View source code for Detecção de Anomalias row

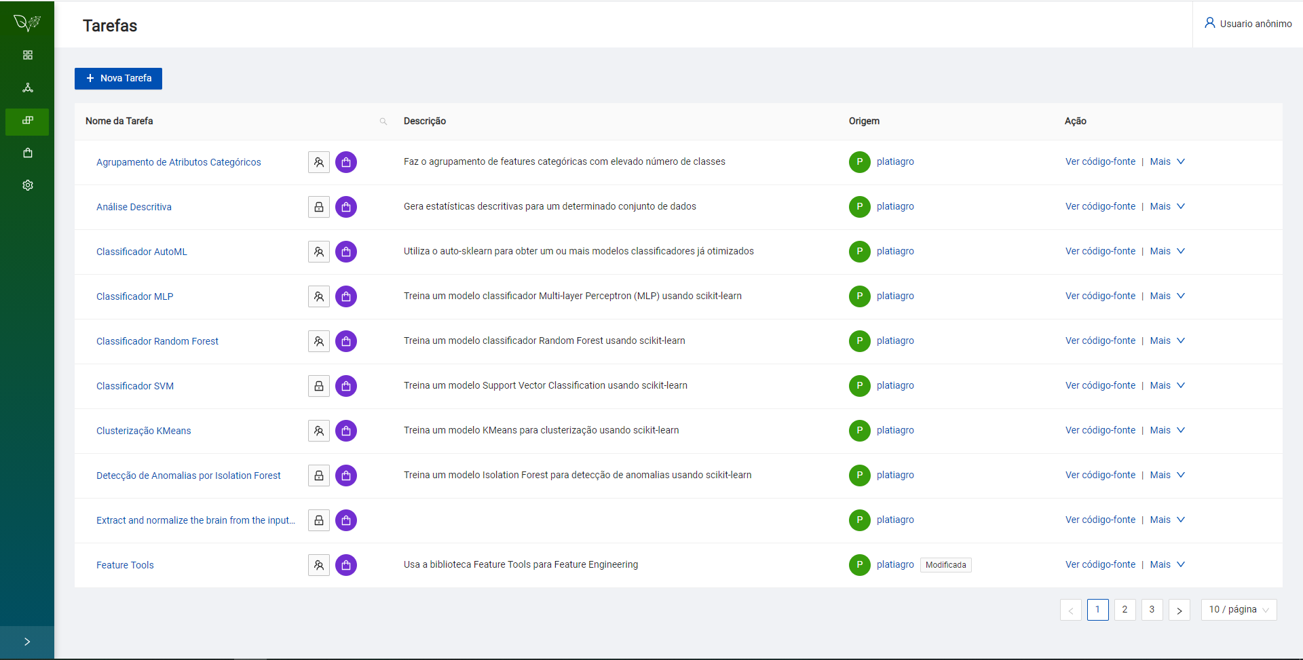click(x=1100, y=475)
